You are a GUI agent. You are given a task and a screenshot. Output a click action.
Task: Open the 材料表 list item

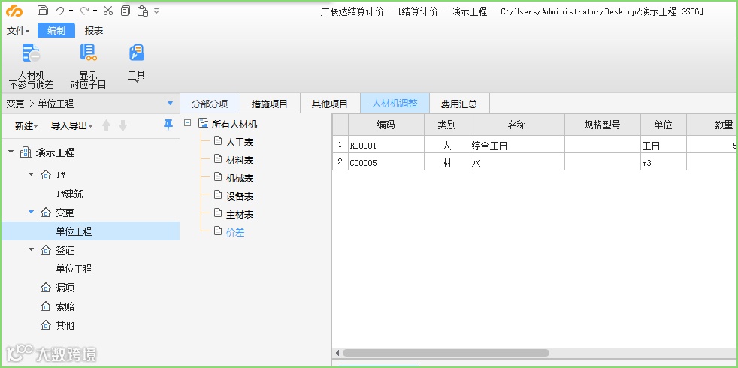coord(240,161)
